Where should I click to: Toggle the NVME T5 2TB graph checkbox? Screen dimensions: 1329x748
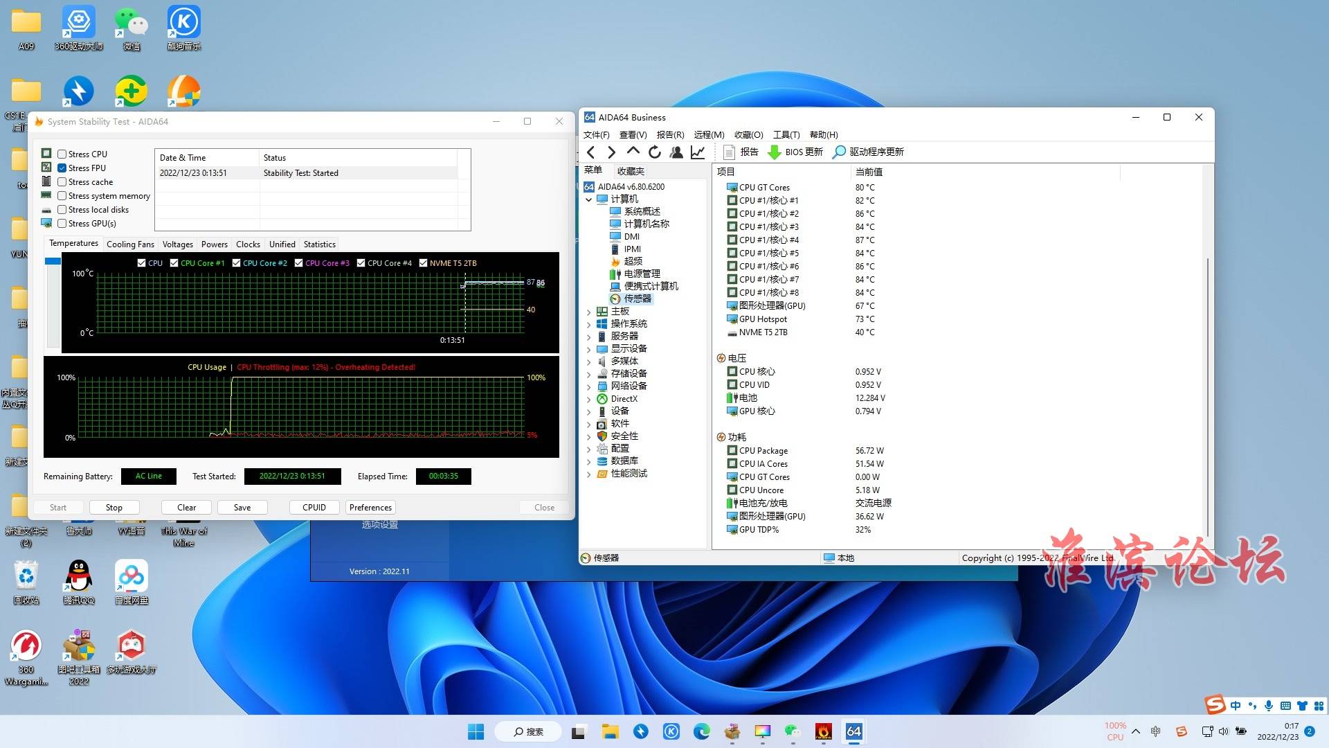pos(423,263)
